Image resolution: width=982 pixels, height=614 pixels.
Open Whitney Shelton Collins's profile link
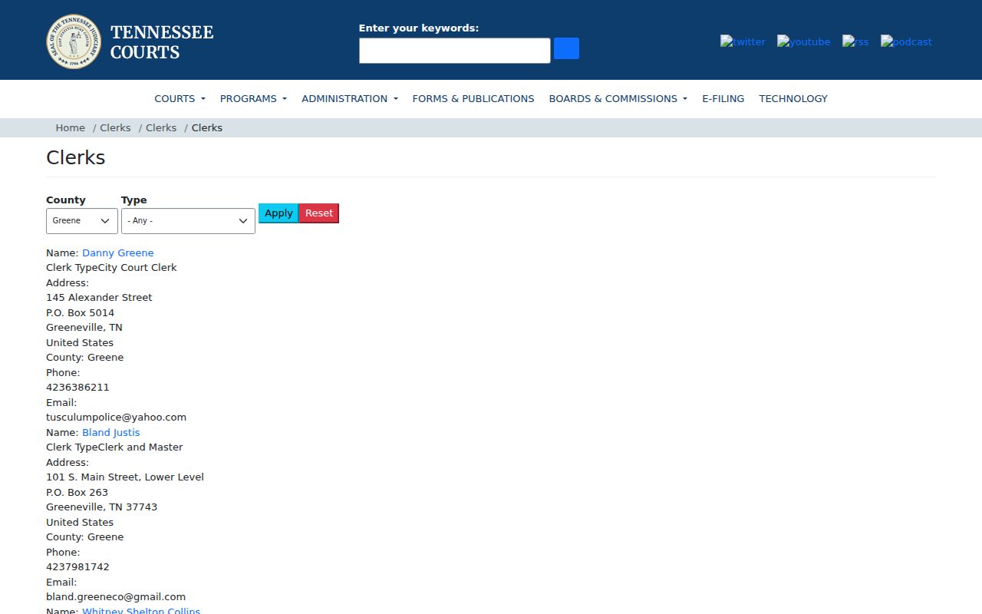[x=141, y=611]
